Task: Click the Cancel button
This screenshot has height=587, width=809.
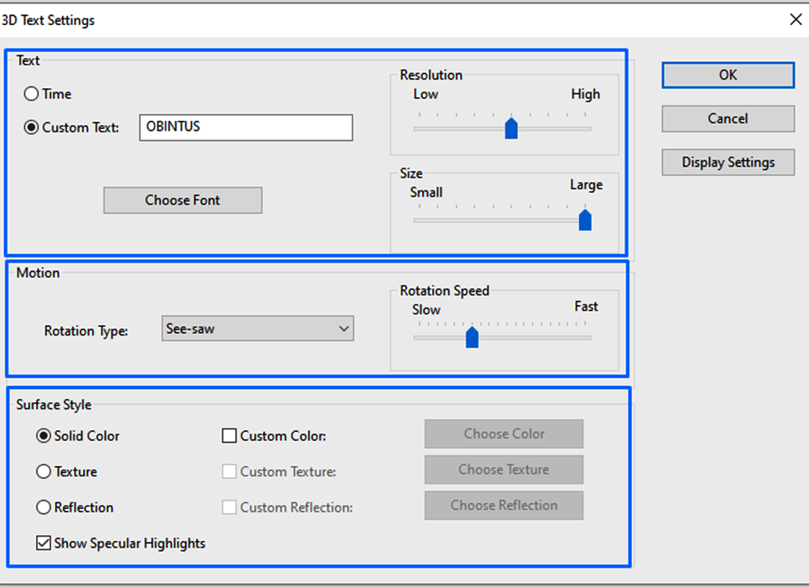Action: click(x=727, y=118)
